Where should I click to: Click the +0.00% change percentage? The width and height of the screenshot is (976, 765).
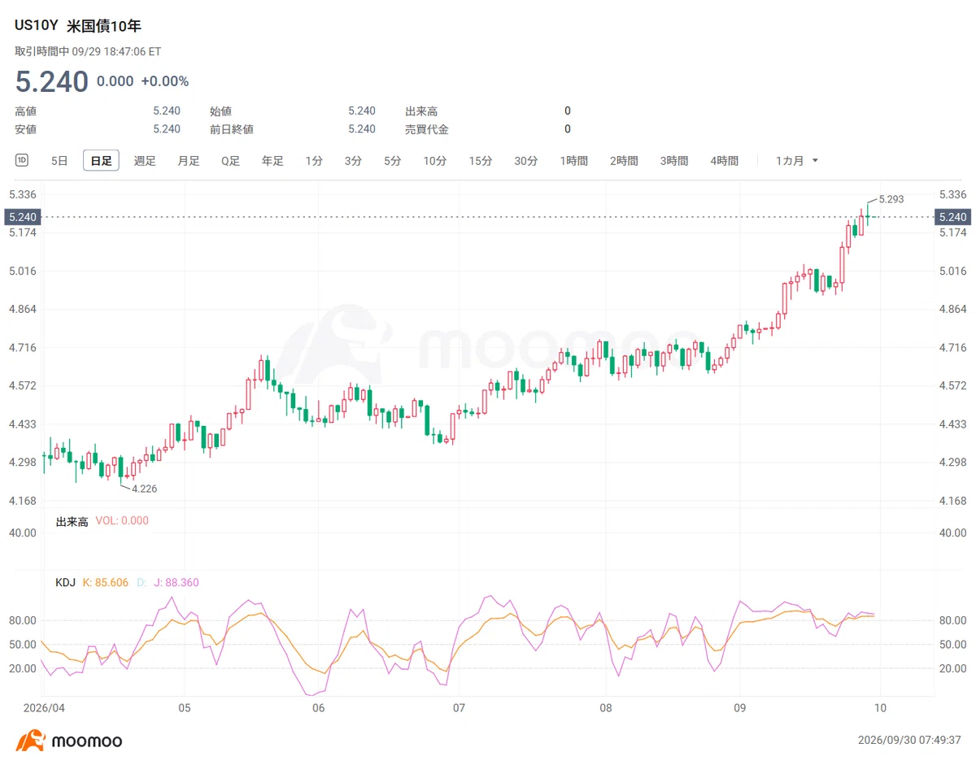point(164,81)
